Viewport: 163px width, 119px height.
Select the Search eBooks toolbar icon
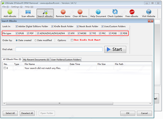[x=45, y=12]
